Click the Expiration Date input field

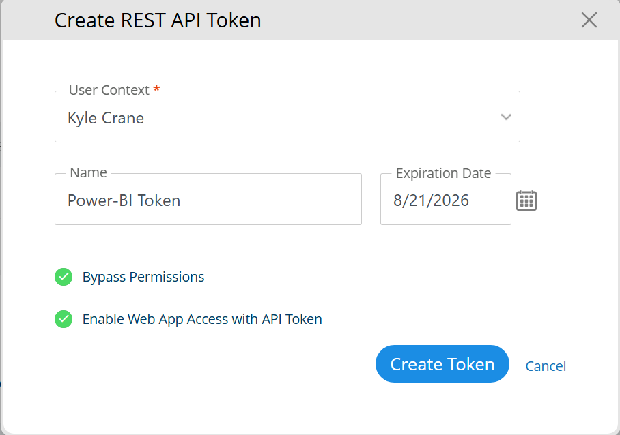click(x=446, y=199)
